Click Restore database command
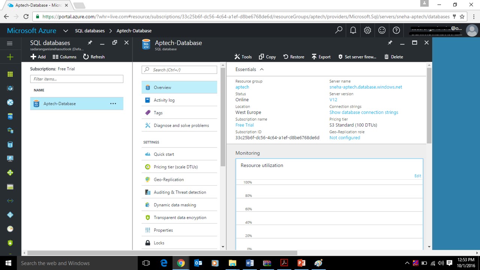480x270 pixels. point(294,57)
